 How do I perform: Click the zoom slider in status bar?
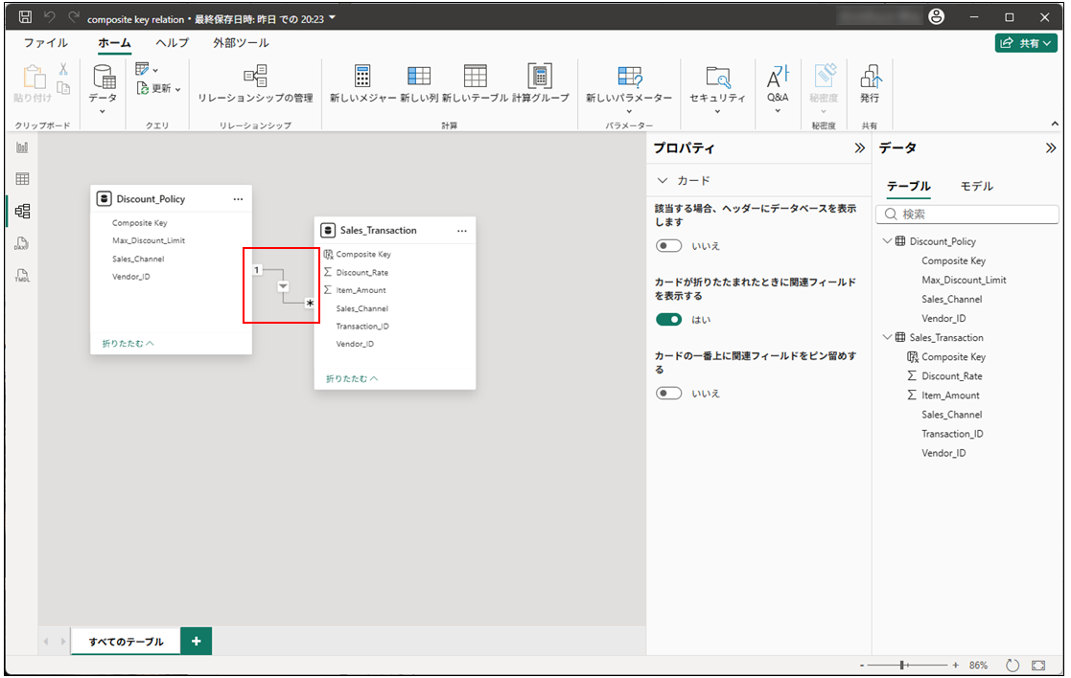point(903,665)
